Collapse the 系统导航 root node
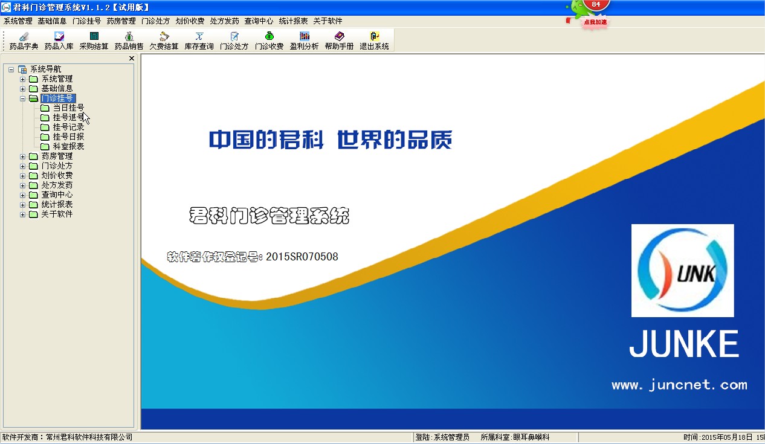 coord(11,69)
